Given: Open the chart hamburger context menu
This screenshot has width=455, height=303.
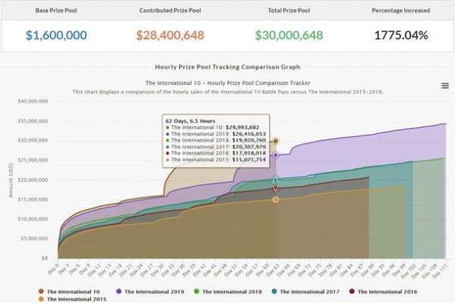Looking at the screenshot, I should coord(445,86).
